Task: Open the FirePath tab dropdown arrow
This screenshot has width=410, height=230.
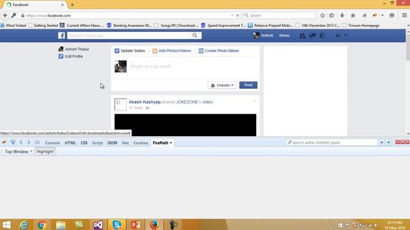Action: coord(171,143)
